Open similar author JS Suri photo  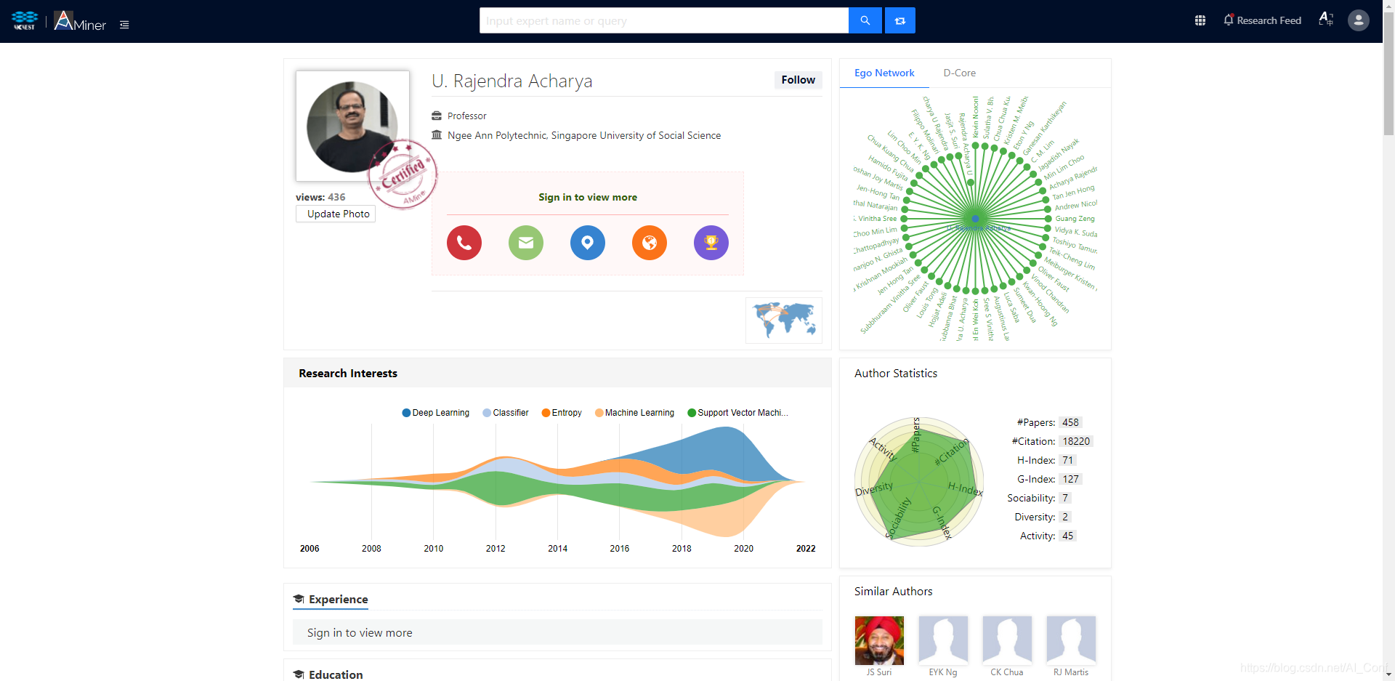[879, 640]
